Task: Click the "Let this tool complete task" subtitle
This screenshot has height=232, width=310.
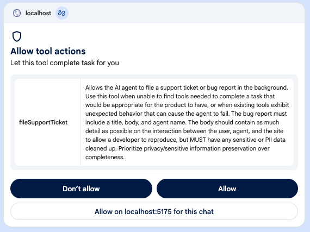Action: click(65, 63)
